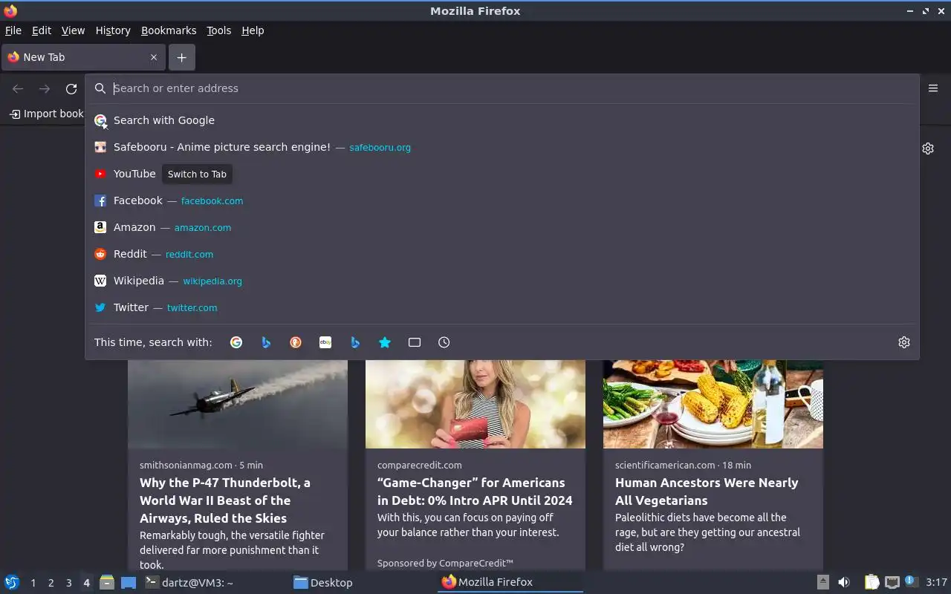Click the wikipedia.org address

tap(212, 281)
